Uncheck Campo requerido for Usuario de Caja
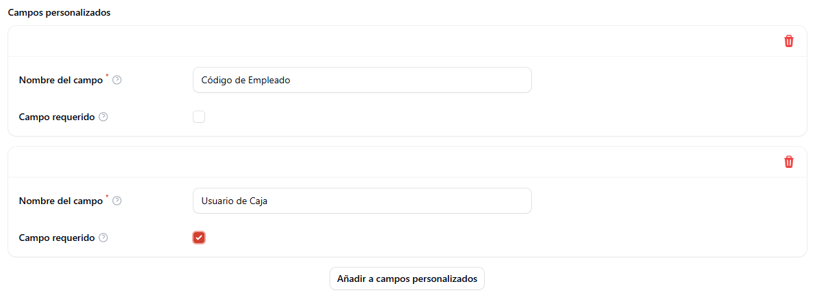 click(199, 238)
